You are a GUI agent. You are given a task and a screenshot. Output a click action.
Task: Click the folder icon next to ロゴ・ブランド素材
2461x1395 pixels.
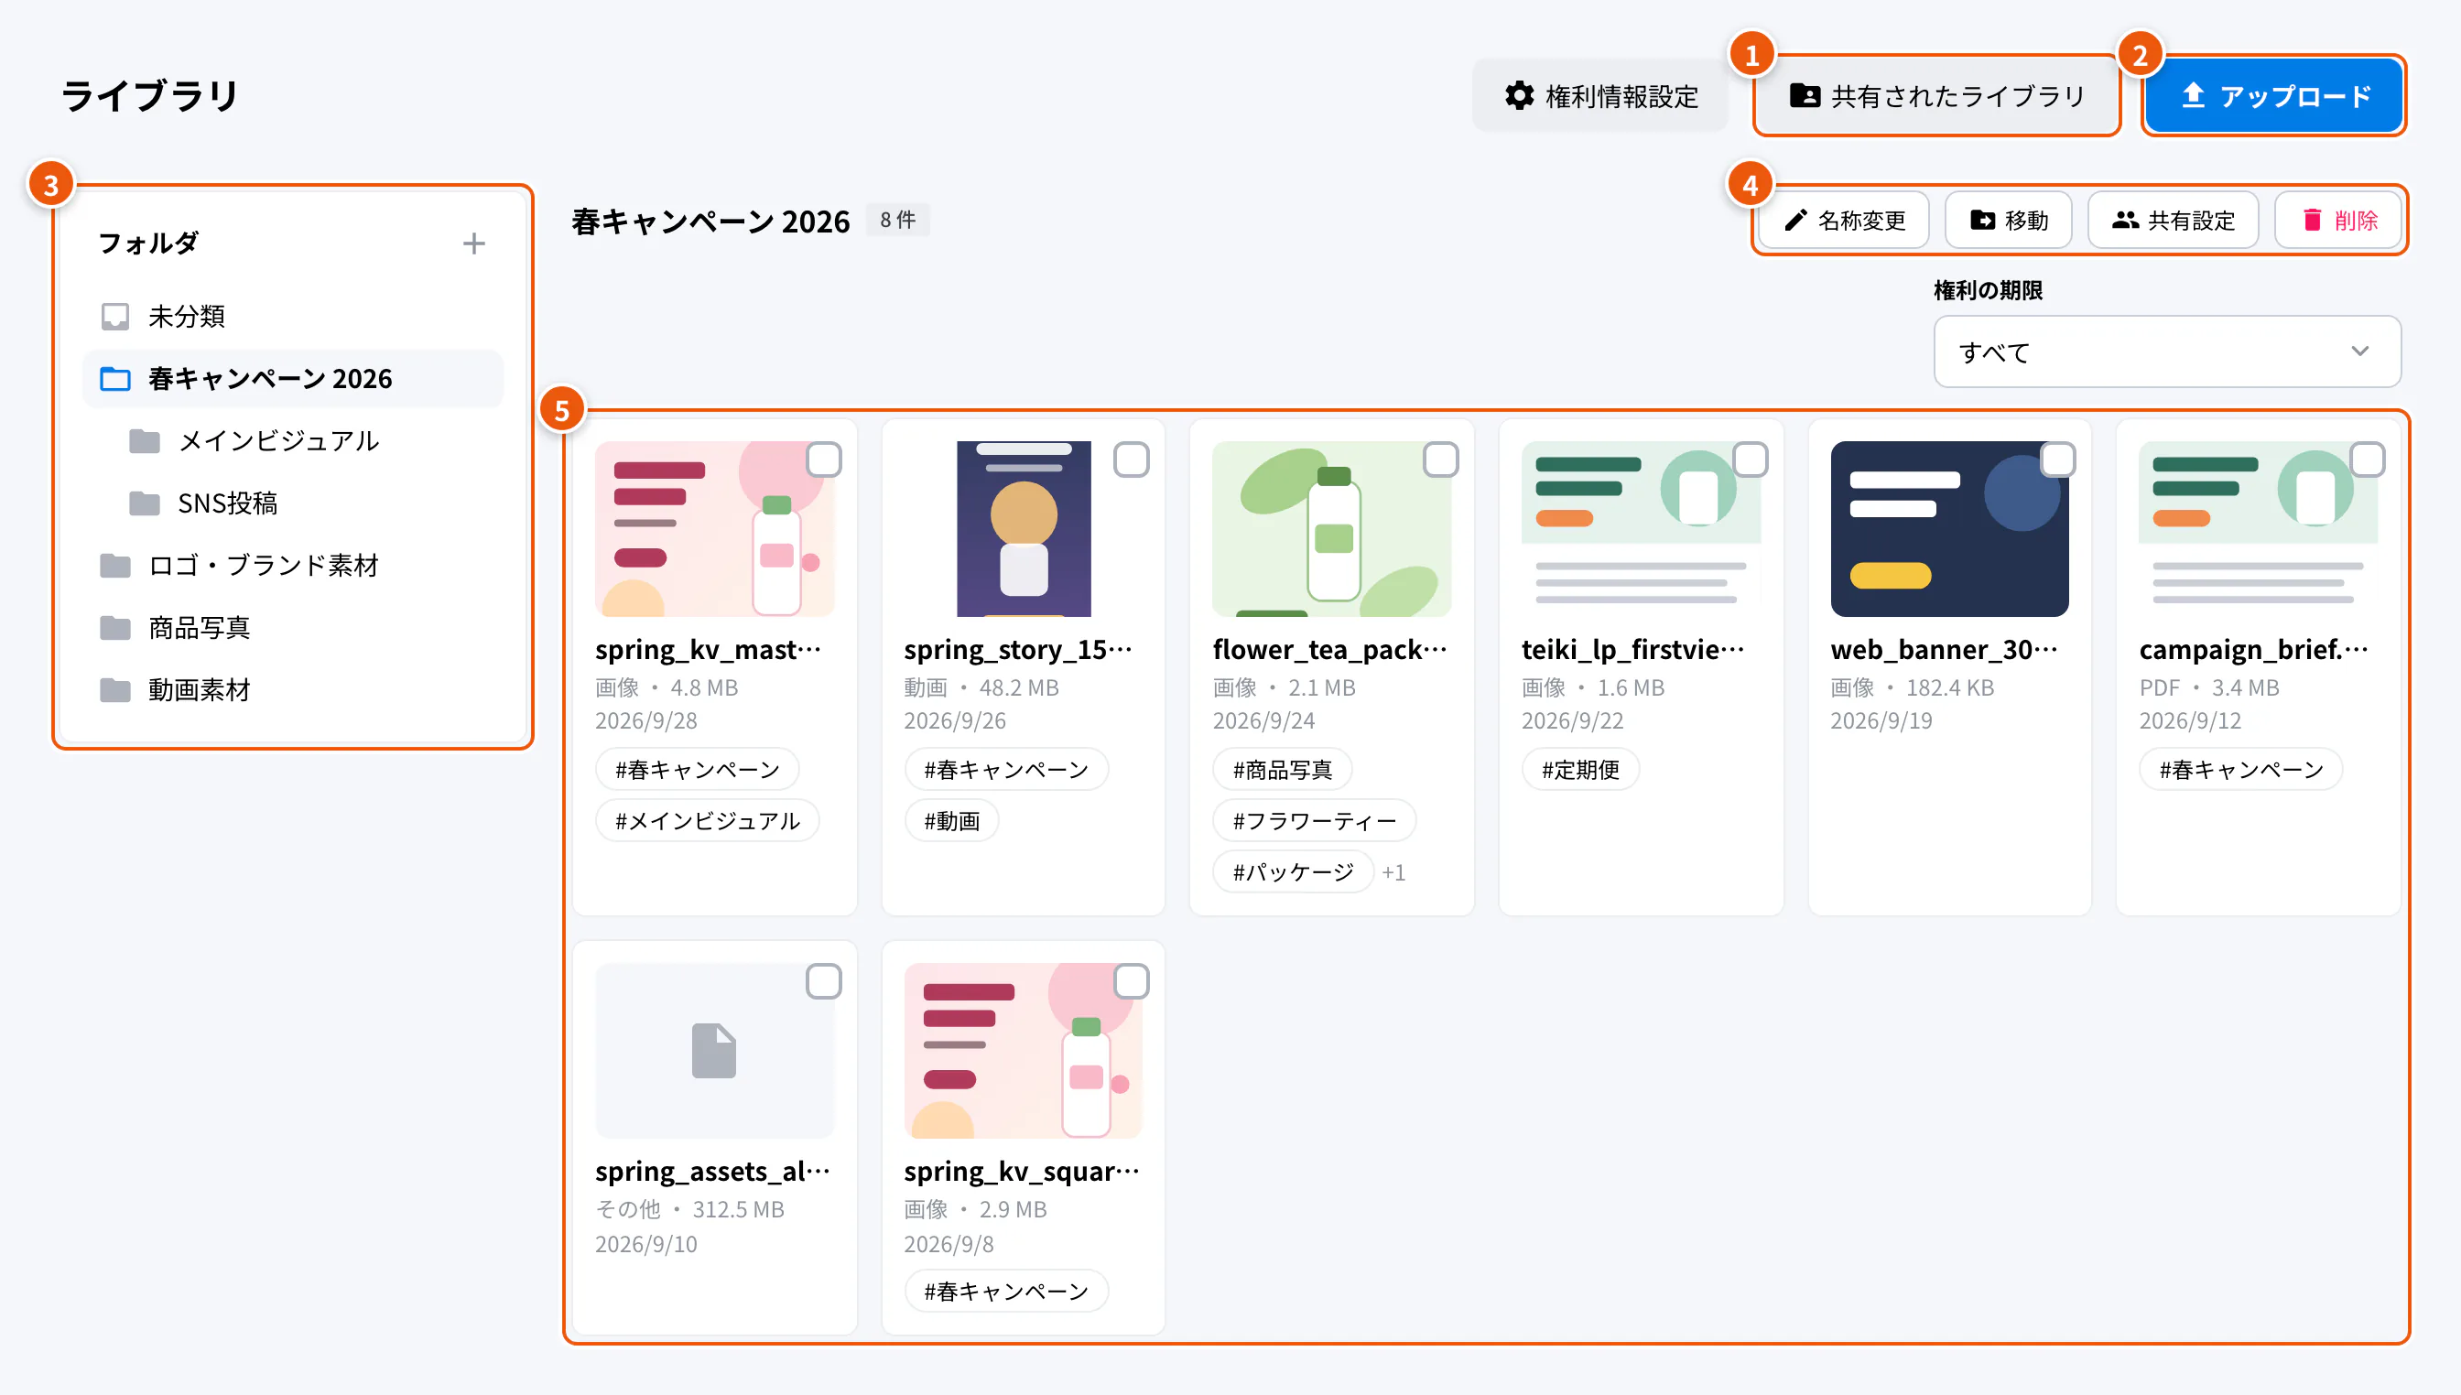(x=115, y=566)
